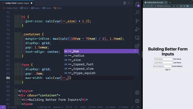This screenshot has height=109, width=193.
Task: Open the Run and Debug view
Action: tap(137, 29)
